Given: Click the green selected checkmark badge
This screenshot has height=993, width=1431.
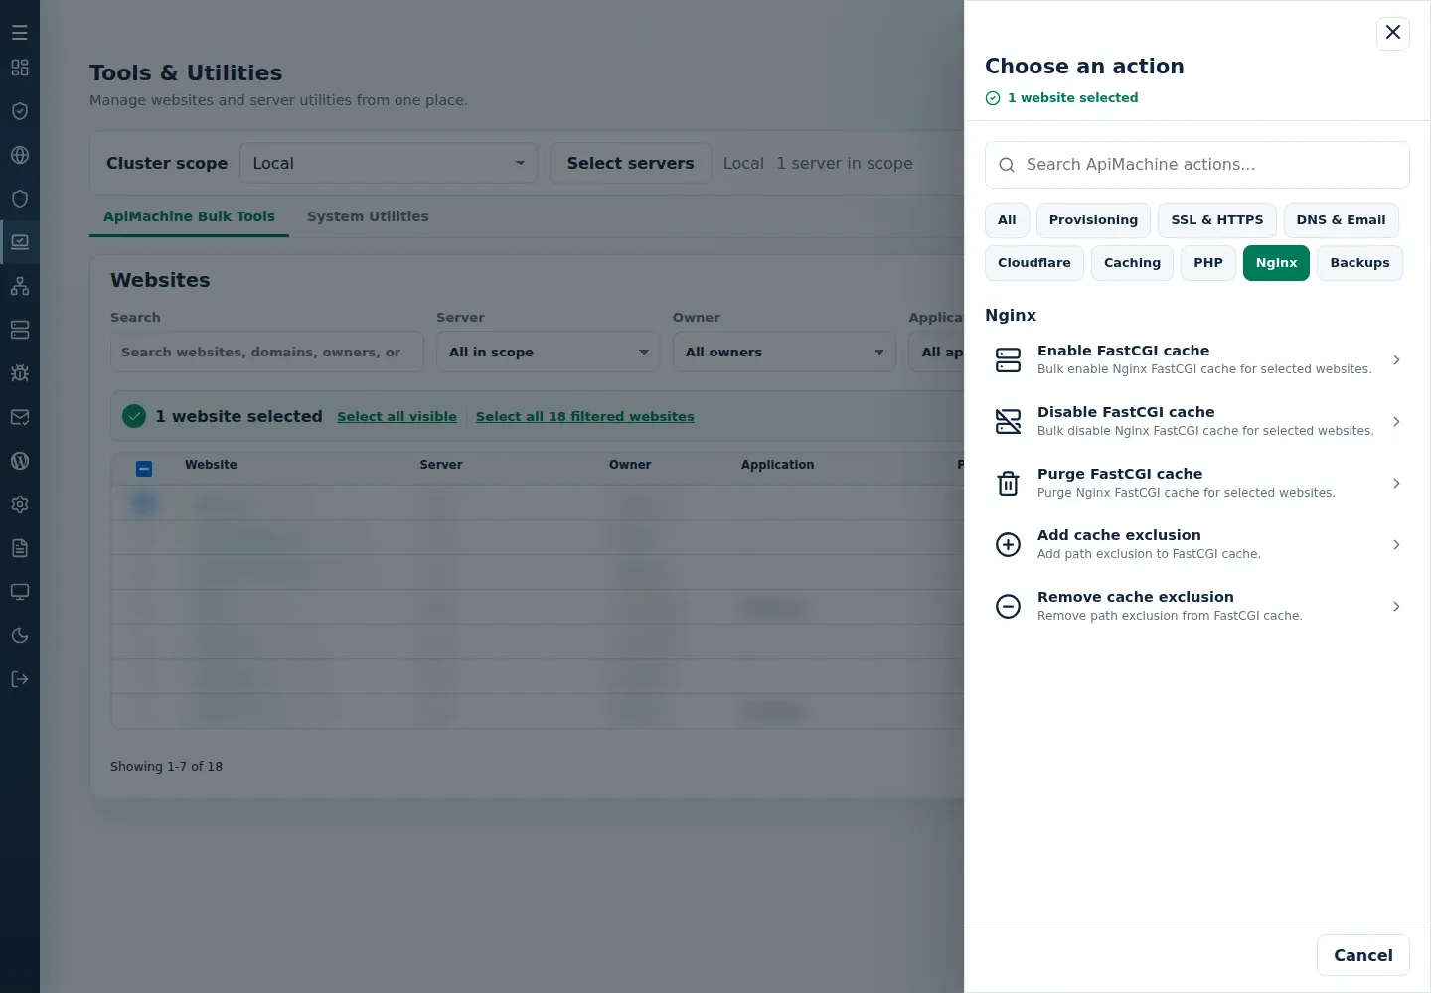Looking at the screenshot, I should [134, 417].
